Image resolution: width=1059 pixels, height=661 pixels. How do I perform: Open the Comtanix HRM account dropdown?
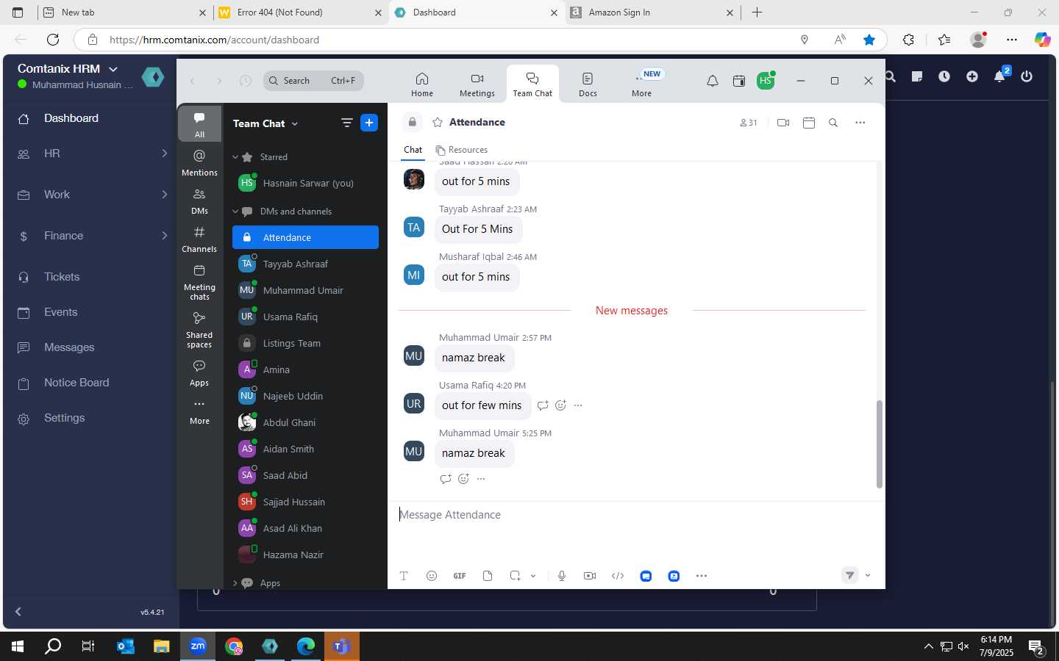click(x=113, y=69)
